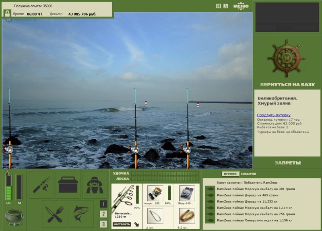
Task: Click the rod durability bar showing 99%
Action: point(137,194)
